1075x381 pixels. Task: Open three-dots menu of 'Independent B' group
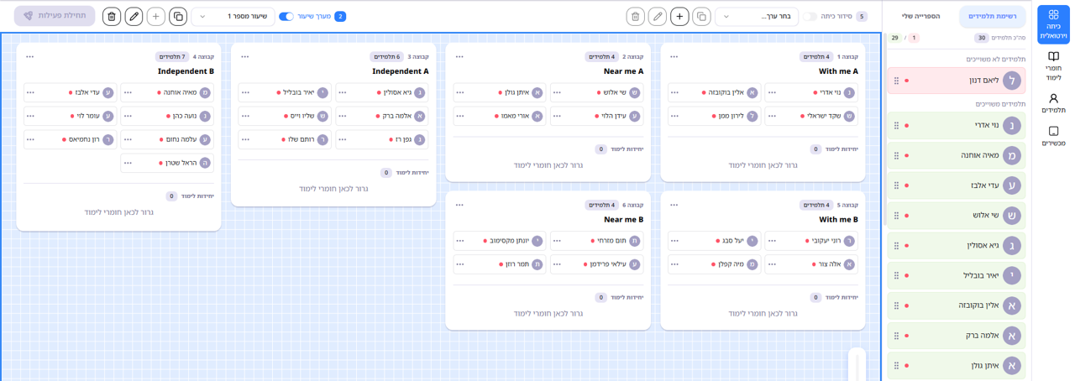pyautogui.click(x=30, y=57)
